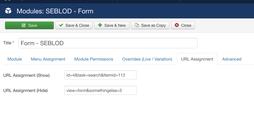Open Overrides (Live / Variation) tab

(147, 59)
